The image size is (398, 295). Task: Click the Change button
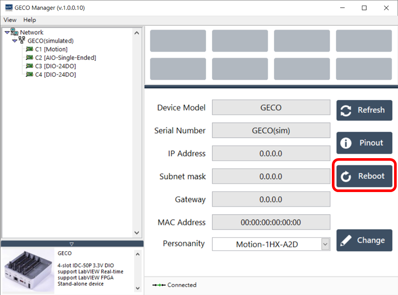tap(364, 240)
